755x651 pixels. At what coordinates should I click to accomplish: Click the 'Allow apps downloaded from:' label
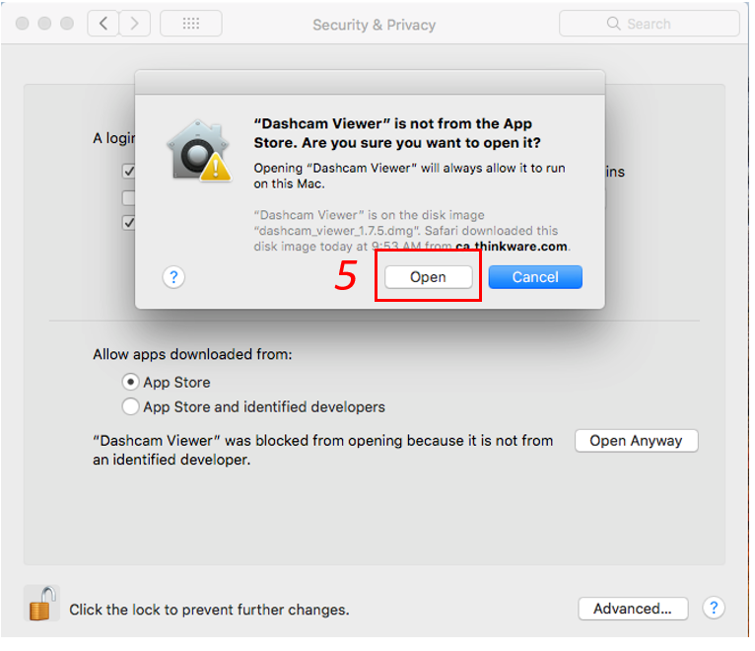(x=192, y=355)
